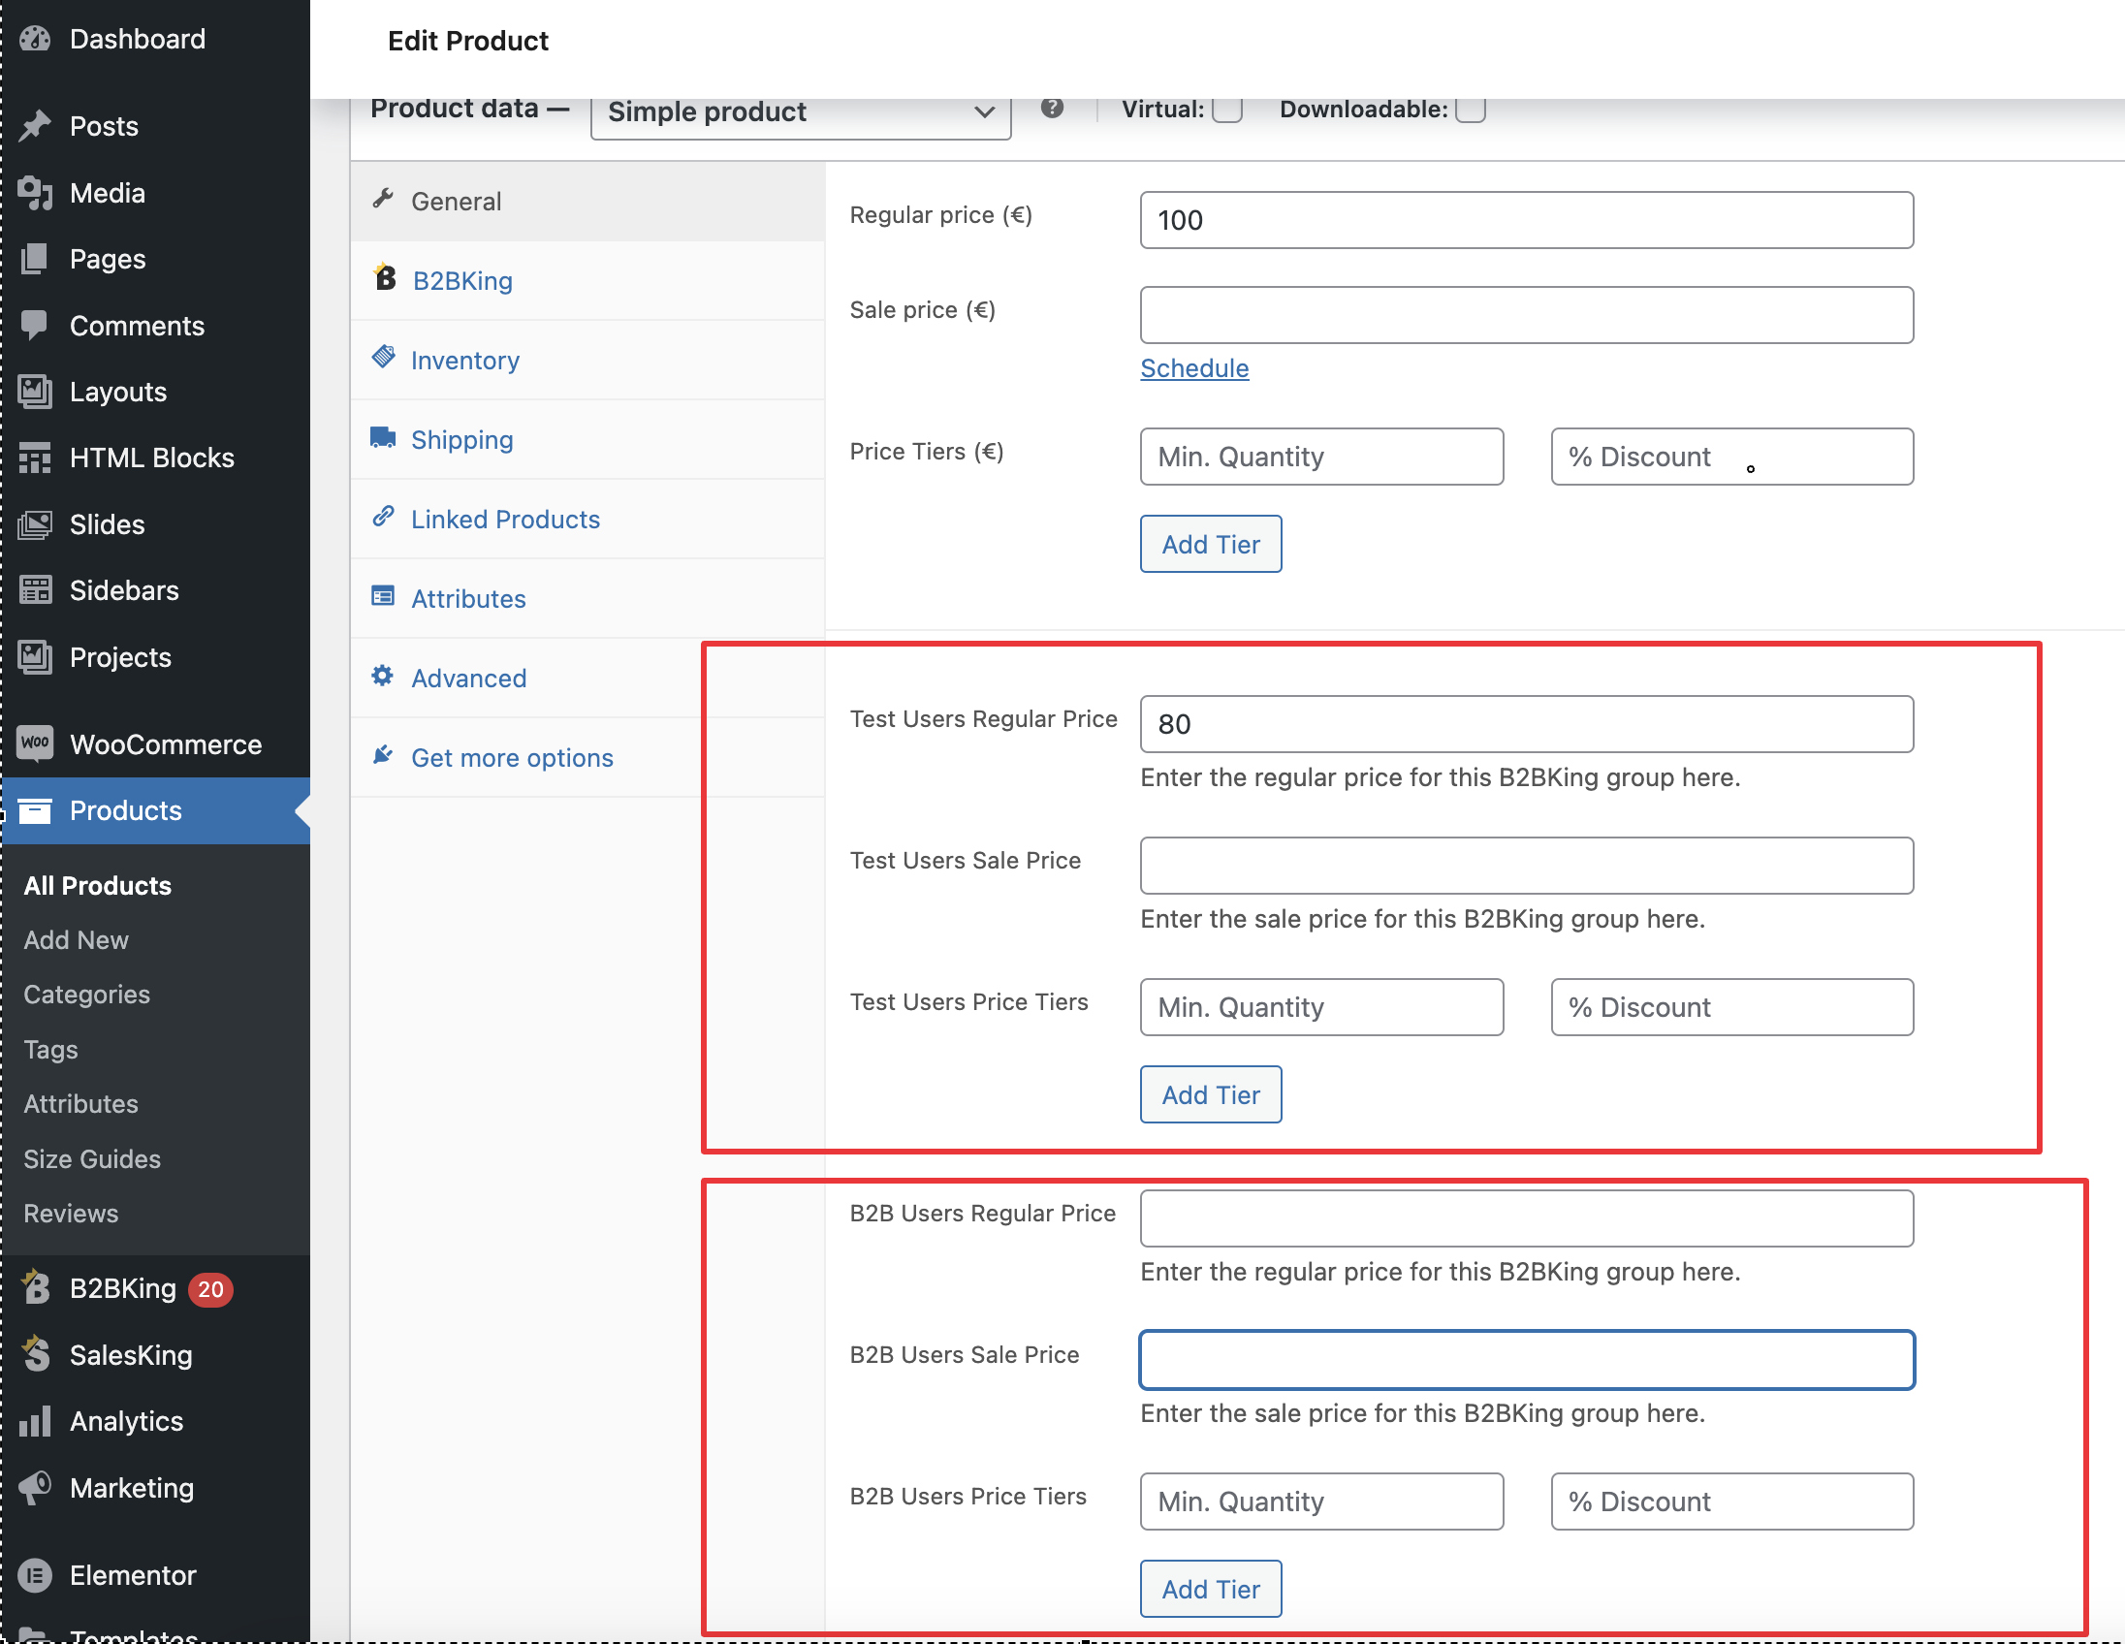Open the Comments speech bubble icon
2125x1644 pixels.
click(x=35, y=326)
